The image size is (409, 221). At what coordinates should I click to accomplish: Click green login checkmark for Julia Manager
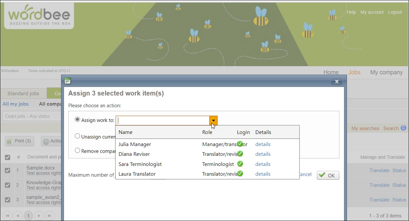coord(240,144)
